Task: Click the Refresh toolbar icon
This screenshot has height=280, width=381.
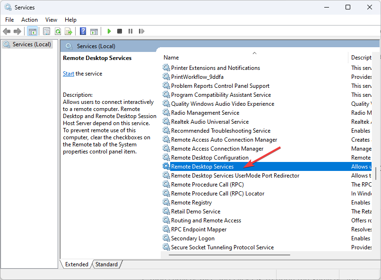Action: (58, 31)
